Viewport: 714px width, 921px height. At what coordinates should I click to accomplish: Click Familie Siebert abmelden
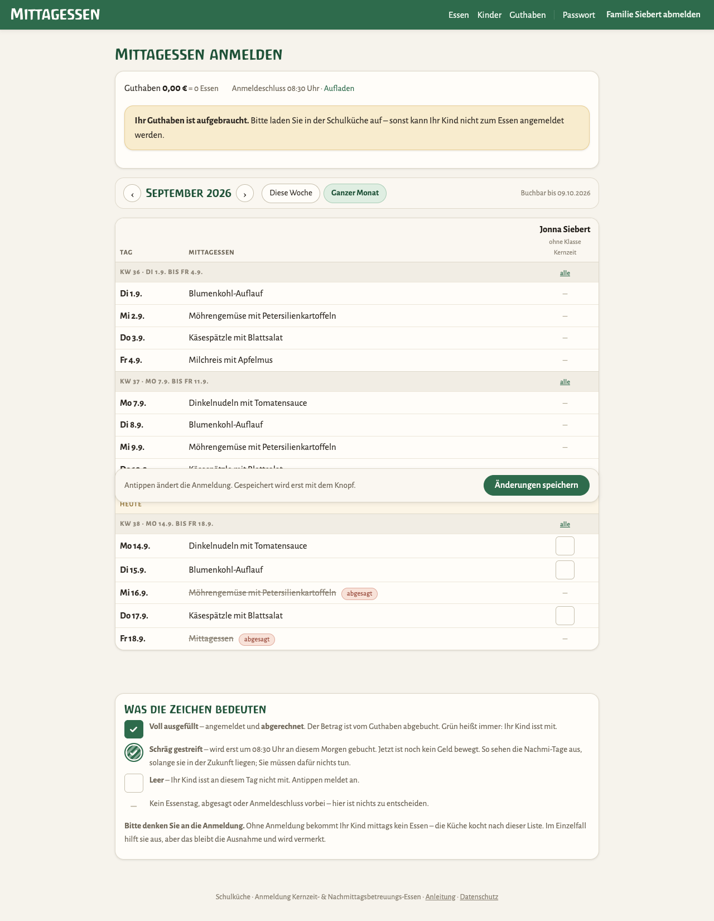[653, 15]
